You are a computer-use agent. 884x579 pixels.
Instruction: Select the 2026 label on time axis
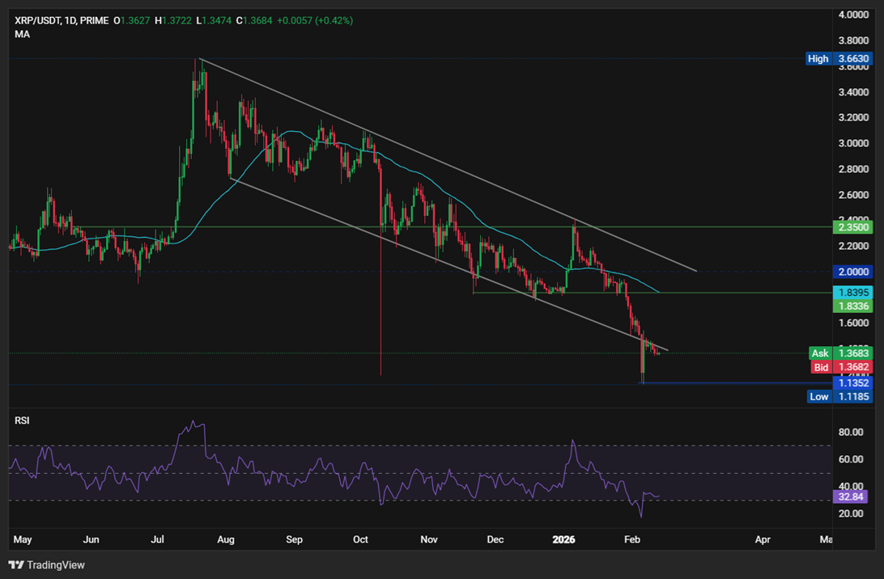coord(563,539)
